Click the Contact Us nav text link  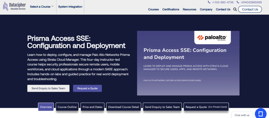(x=223, y=9)
